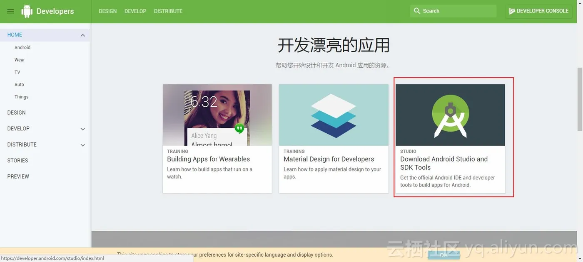Open STORIES in the sidebar

coord(18,160)
